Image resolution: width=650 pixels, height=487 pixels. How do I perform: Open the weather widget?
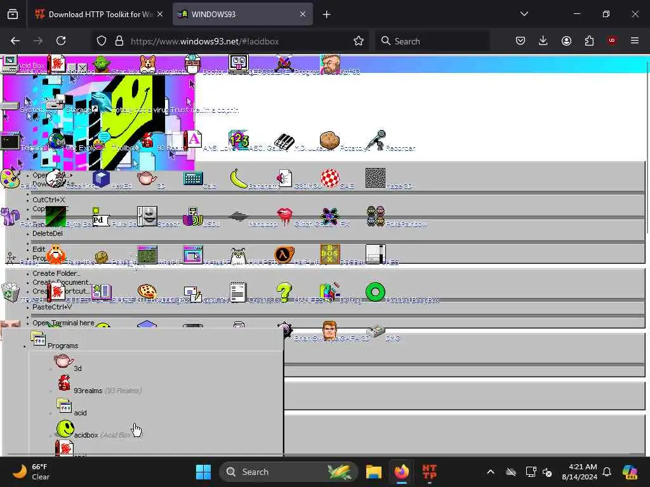(31, 472)
